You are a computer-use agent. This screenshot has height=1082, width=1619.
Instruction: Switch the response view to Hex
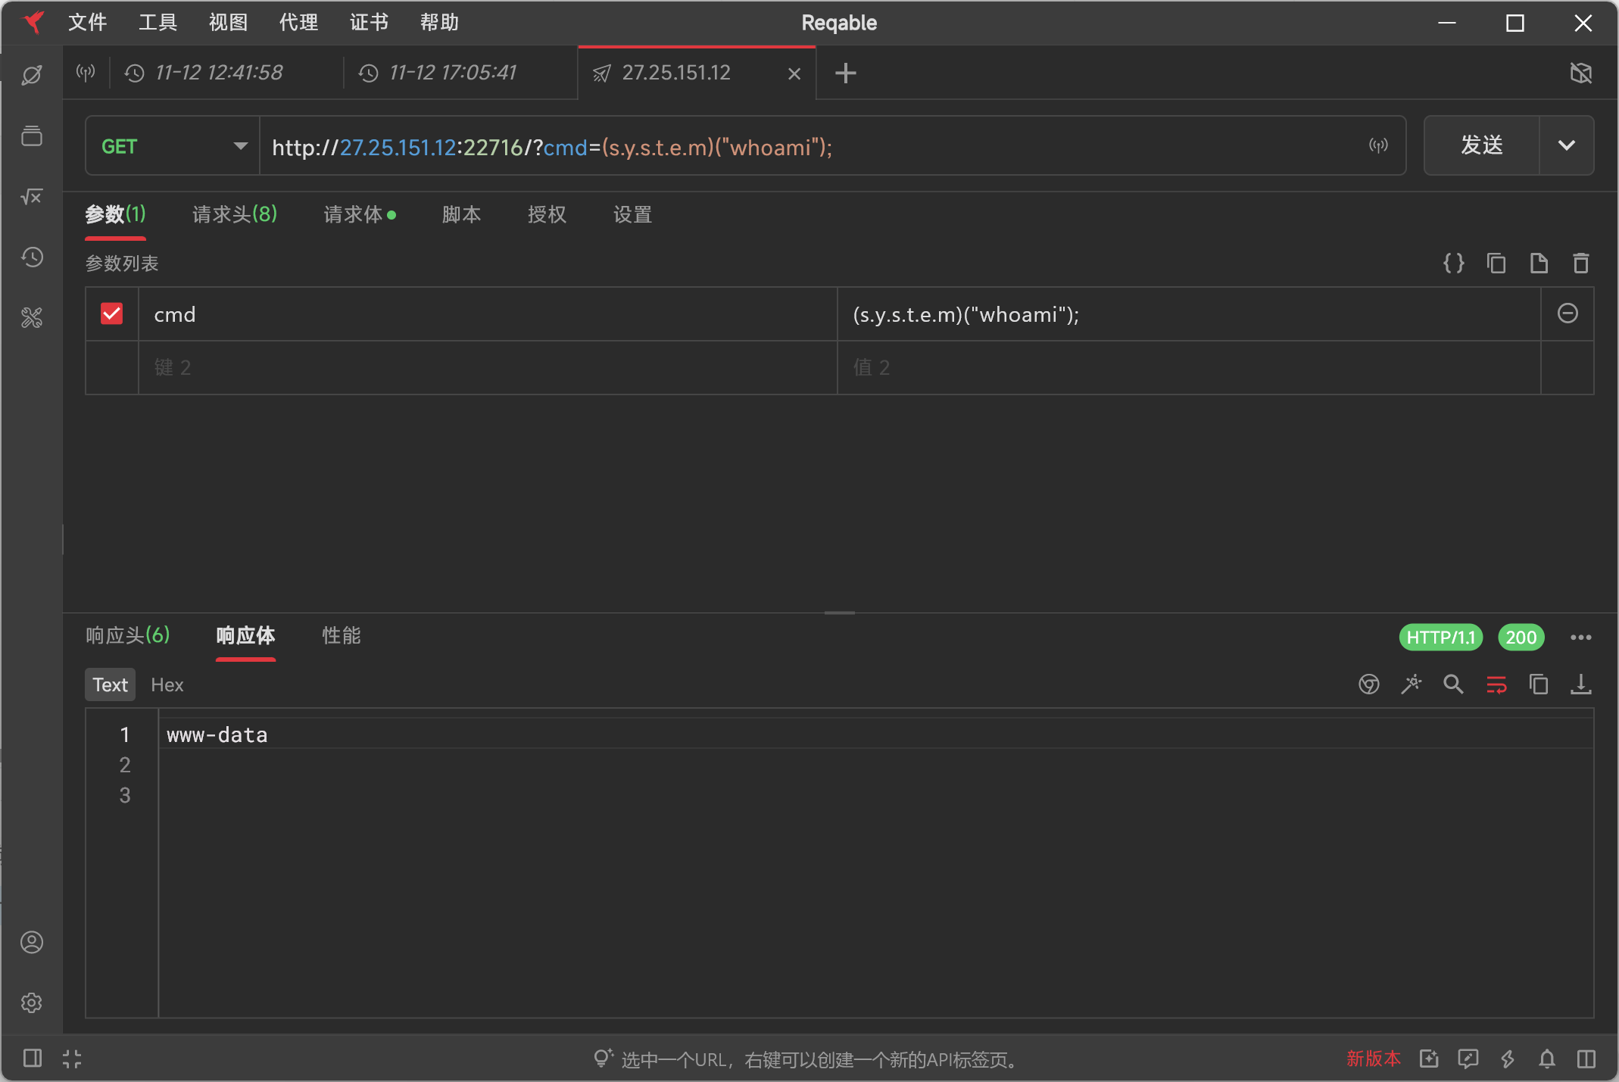pos(167,684)
